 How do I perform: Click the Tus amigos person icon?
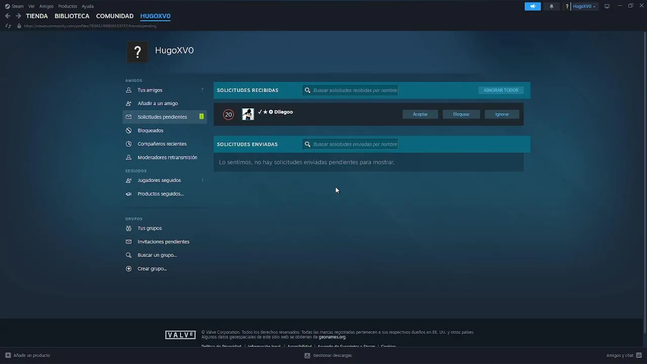coord(128,90)
